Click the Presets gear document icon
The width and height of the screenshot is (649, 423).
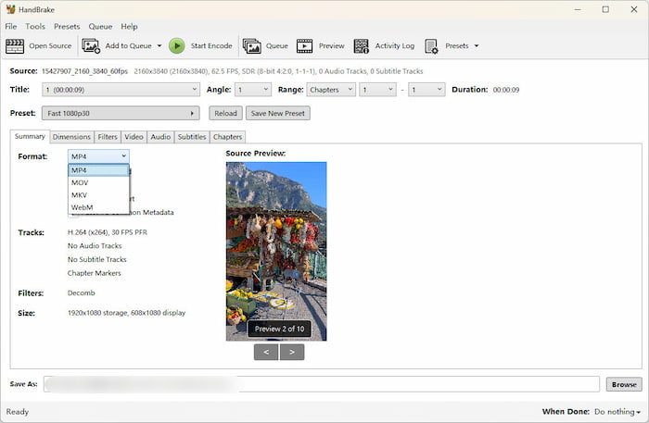point(431,46)
